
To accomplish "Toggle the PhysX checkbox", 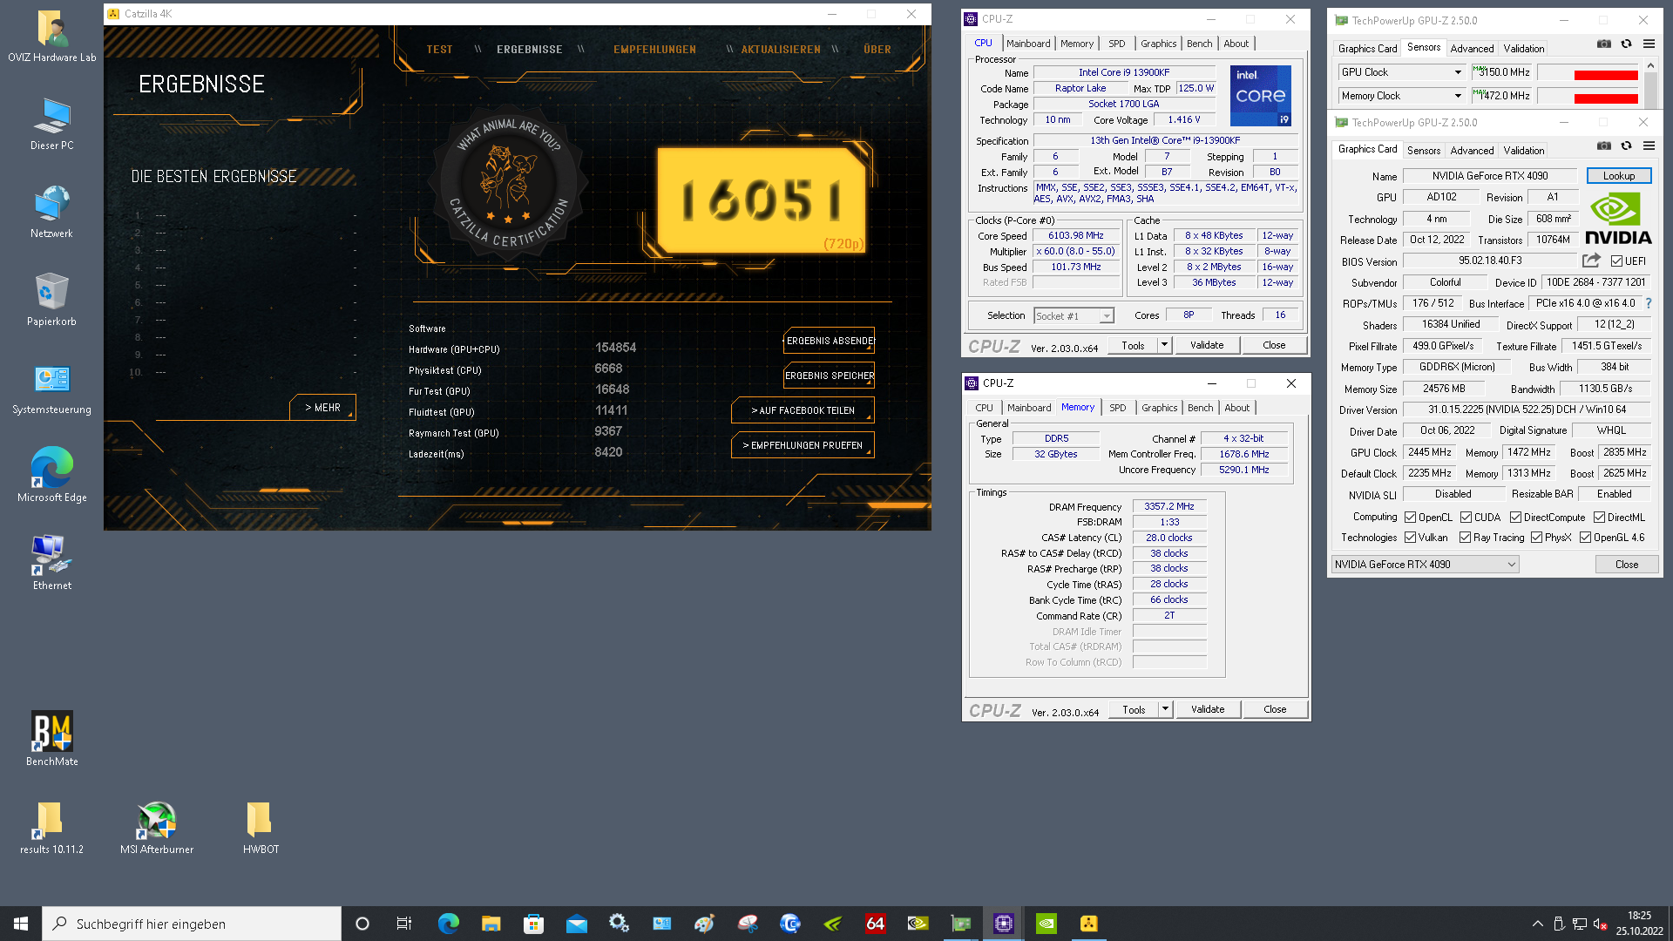I will [1537, 538].
